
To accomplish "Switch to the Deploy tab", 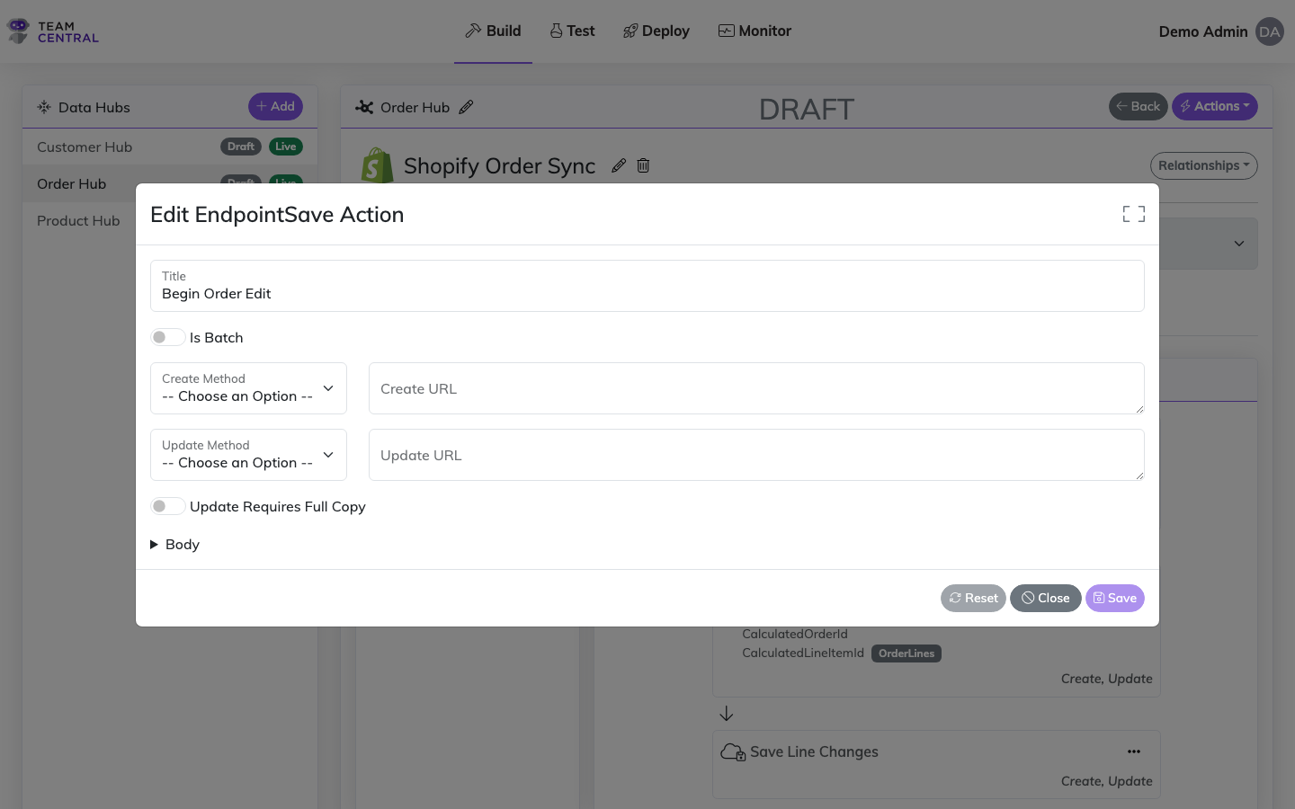I will (656, 31).
